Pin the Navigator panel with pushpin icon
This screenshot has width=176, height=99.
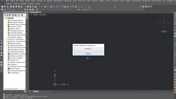point(25,12)
